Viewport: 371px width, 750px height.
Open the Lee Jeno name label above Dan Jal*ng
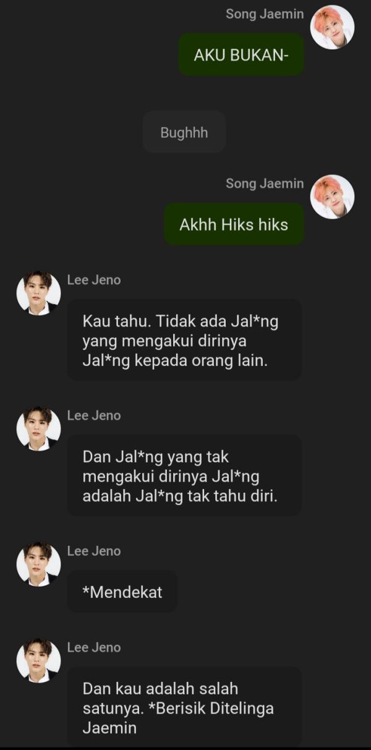(94, 415)
